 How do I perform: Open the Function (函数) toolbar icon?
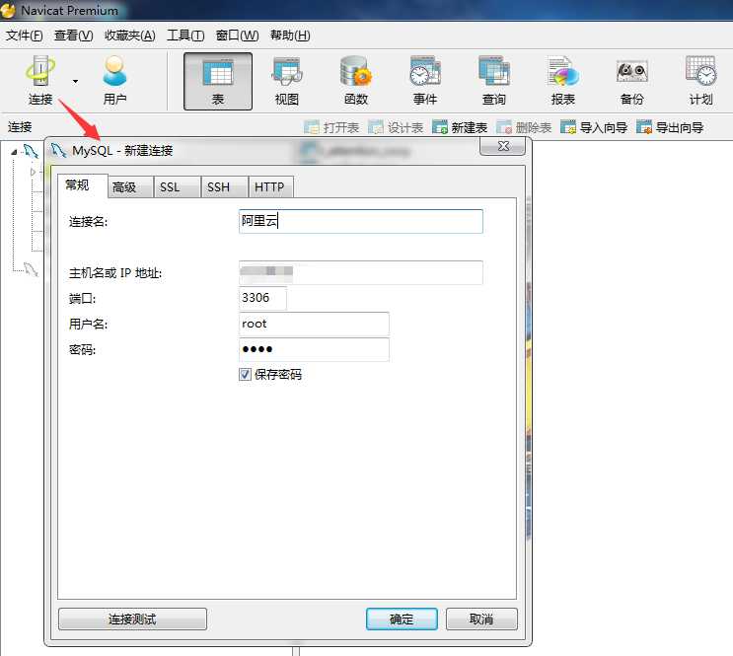point(356,81)
